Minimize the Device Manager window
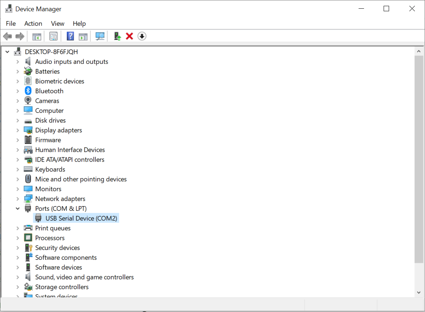Viewport: 425px width, 312px height. pyautogui.click(x=361, y=9)
